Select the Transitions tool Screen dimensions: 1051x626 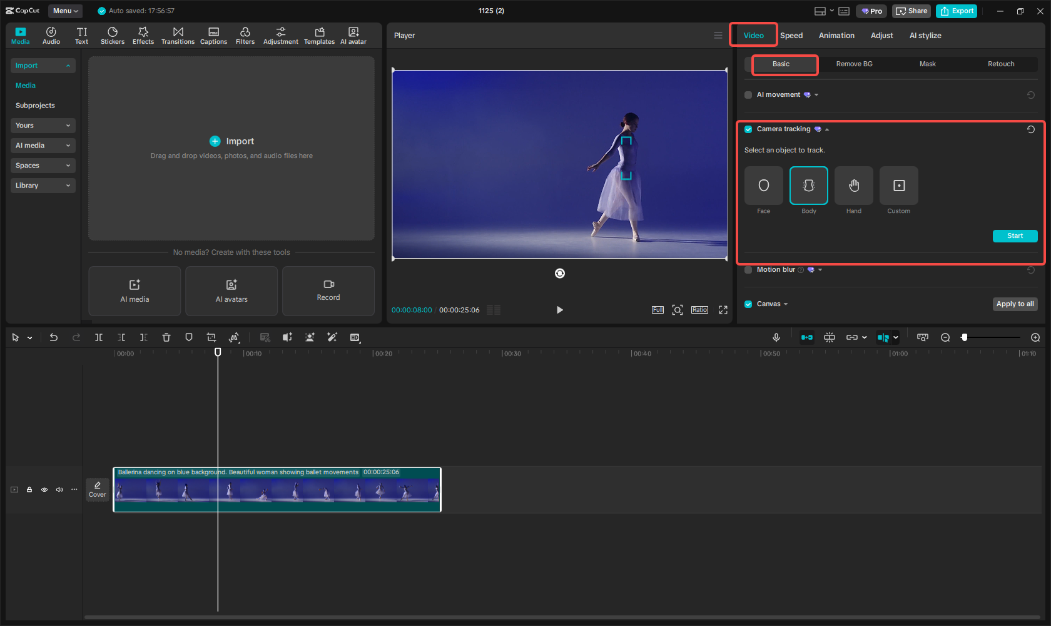(178, 35)
